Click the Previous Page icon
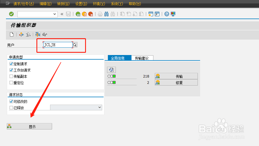This screenshot has width=259, height=146. [x=129, y=14]
